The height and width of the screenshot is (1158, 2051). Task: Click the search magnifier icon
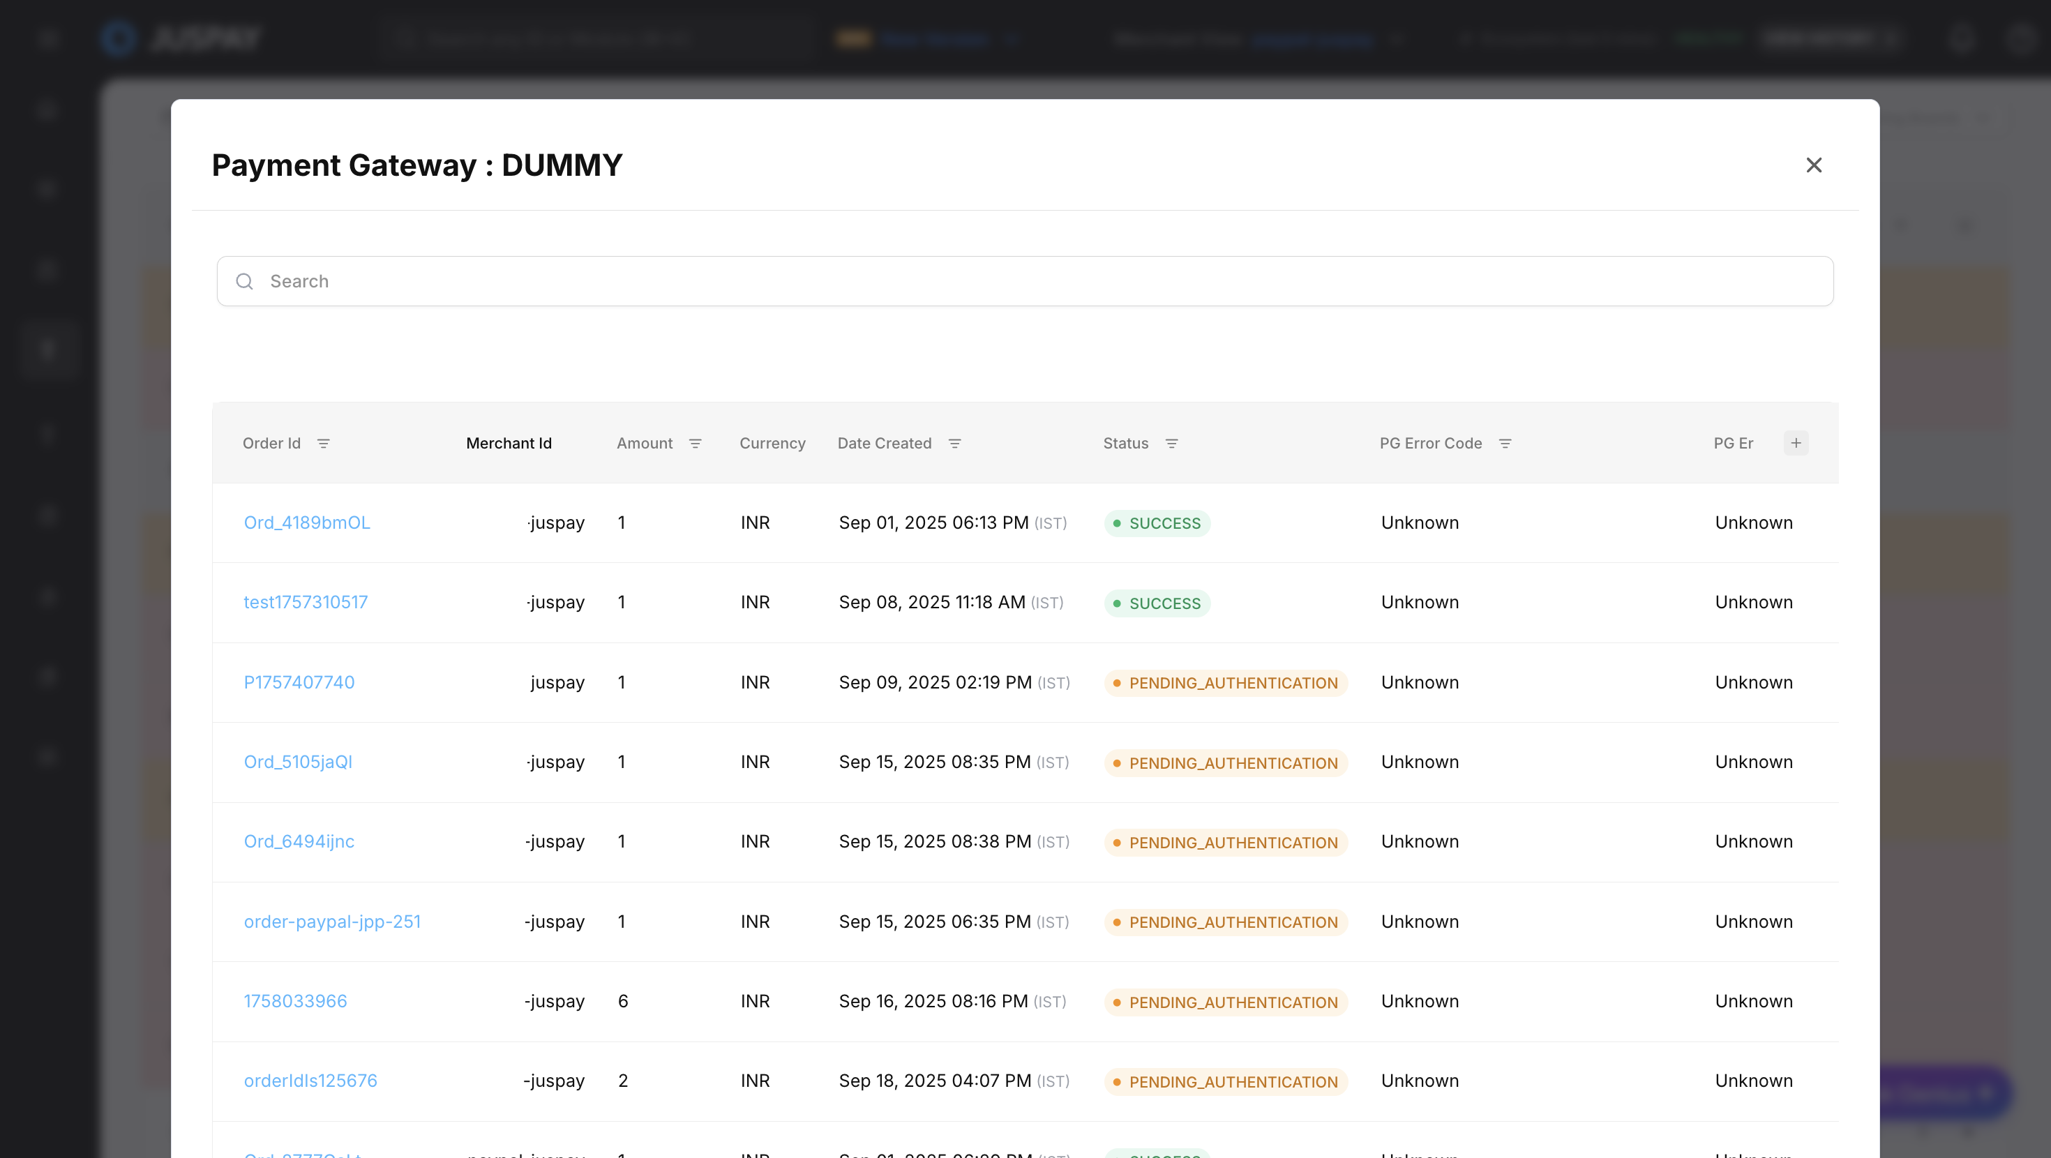tap(244, 281)
